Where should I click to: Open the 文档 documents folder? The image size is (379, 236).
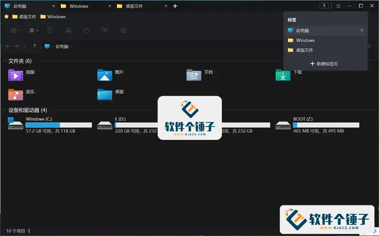pyautogui.click(x=194, y=75)
